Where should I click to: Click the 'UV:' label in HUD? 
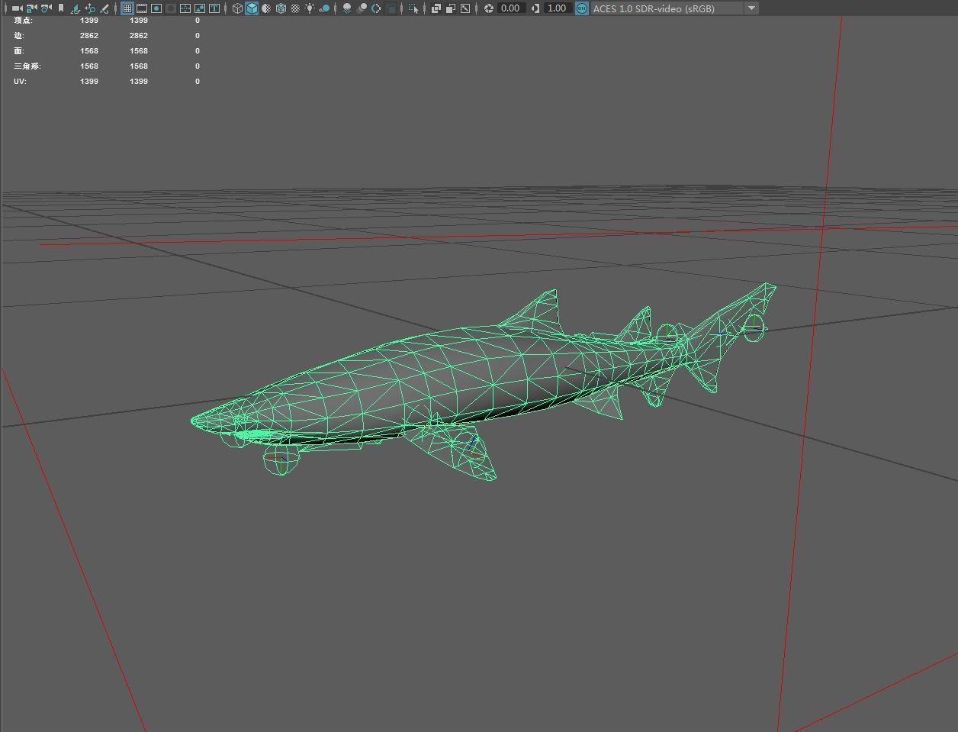pyautogui.click(x=20, y=82)
